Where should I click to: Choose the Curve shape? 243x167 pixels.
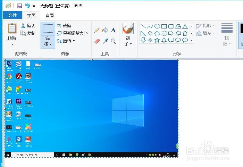click(150, 26)
